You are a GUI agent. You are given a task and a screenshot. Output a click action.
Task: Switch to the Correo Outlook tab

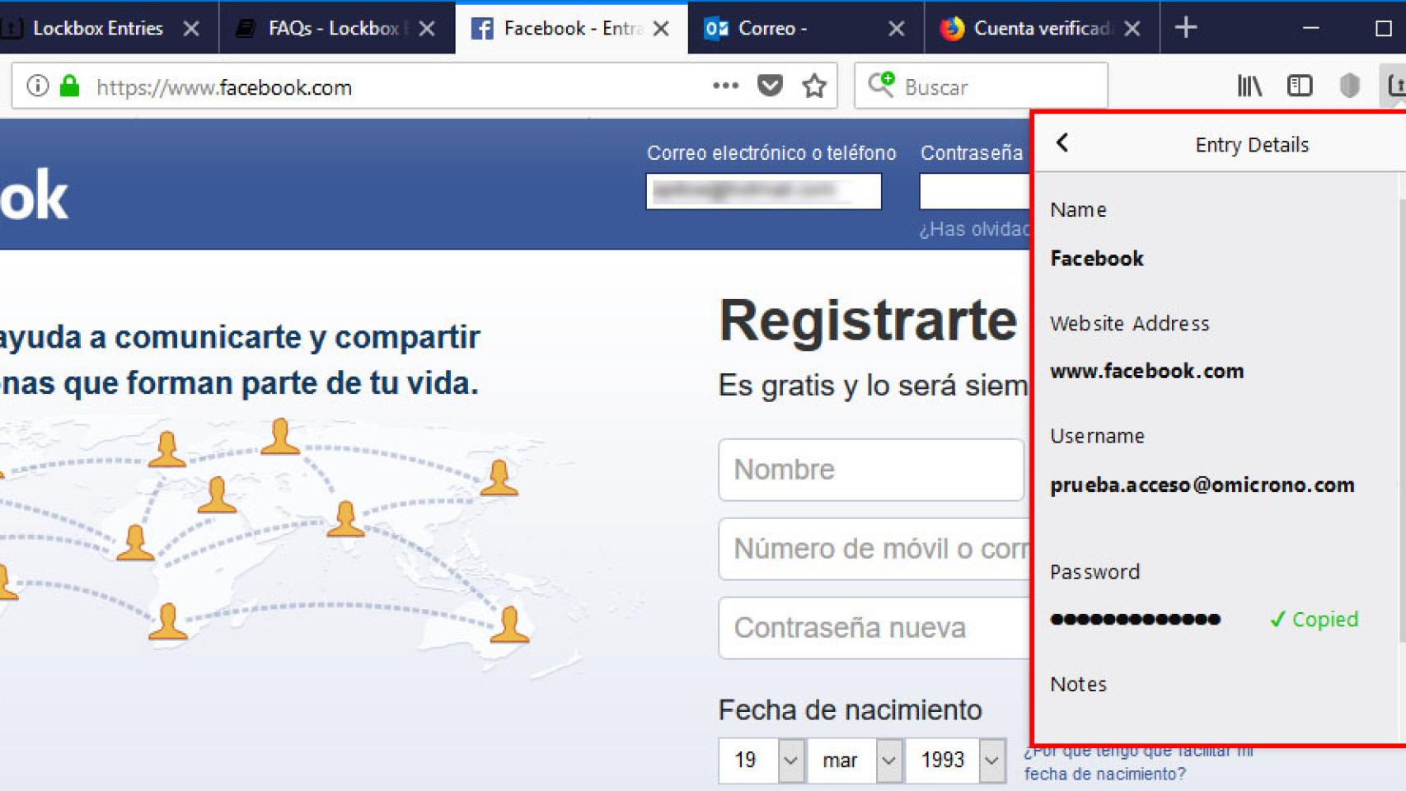click(x=772, y=28)
